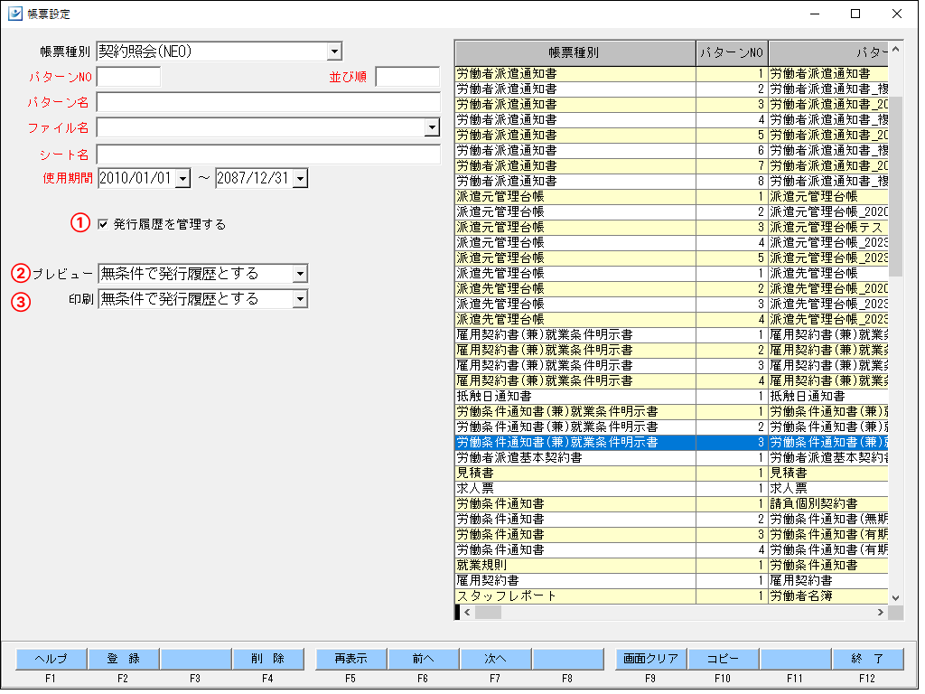Select the 抵触日通知書 row in the table
The width and height of the screenshot is (925, 694).
click(x=575, y=396)
